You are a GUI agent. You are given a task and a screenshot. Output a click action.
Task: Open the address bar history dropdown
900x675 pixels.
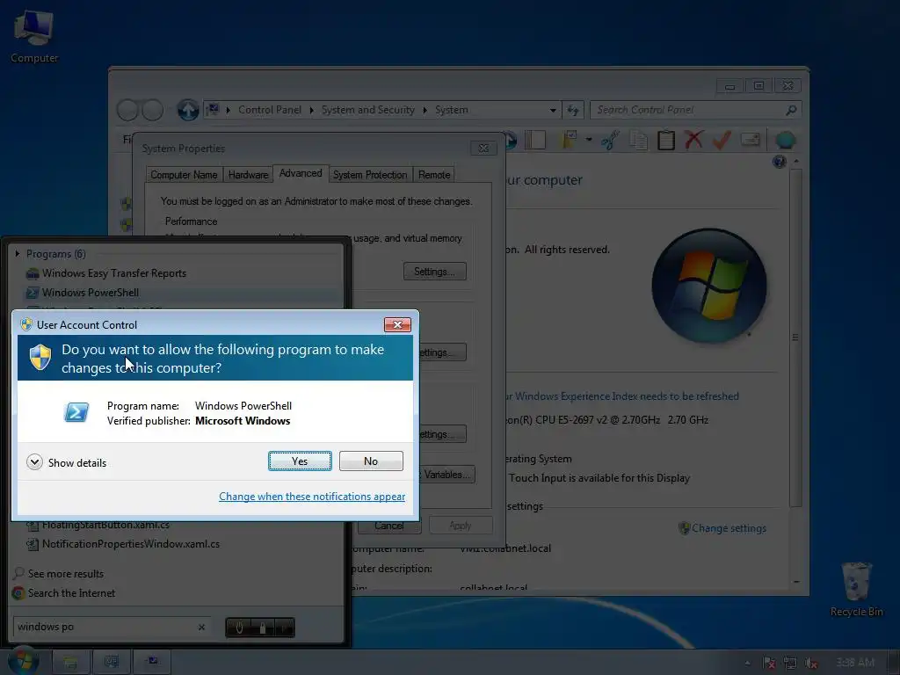pyautogui.click(x=552, y=110)
